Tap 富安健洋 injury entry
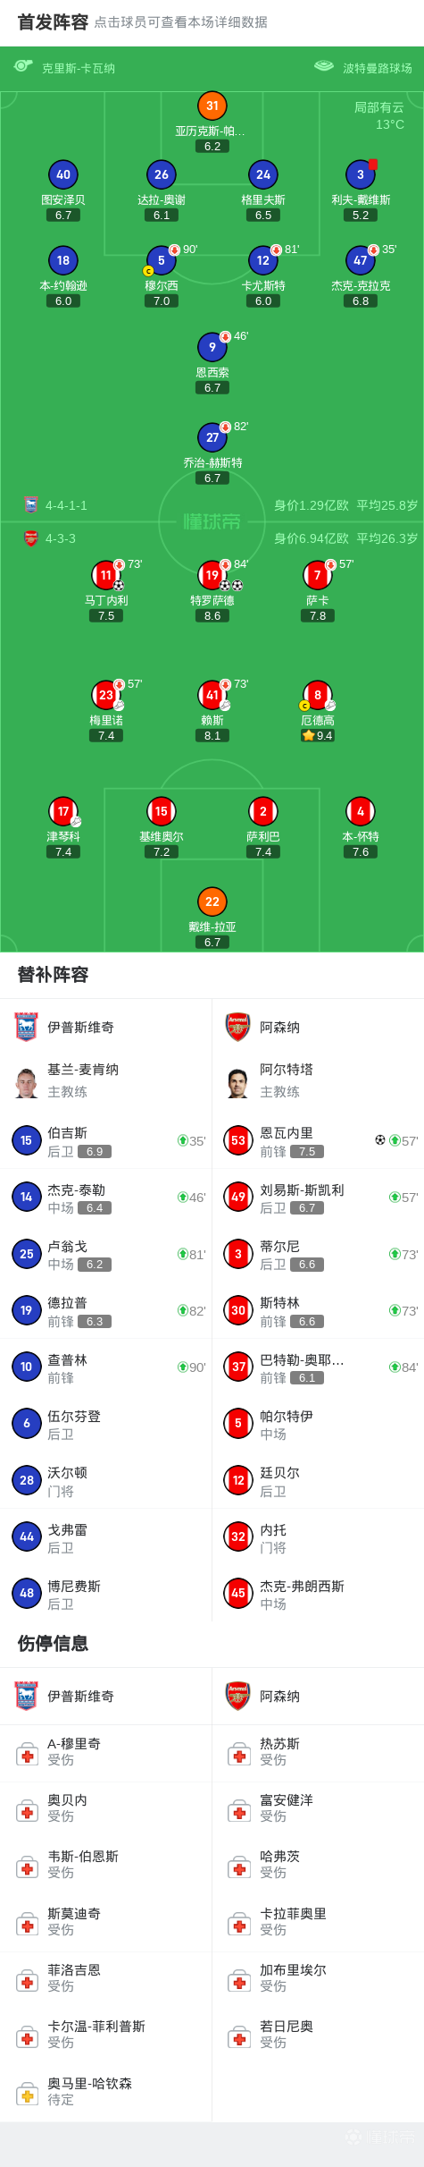 point(318,1808)
